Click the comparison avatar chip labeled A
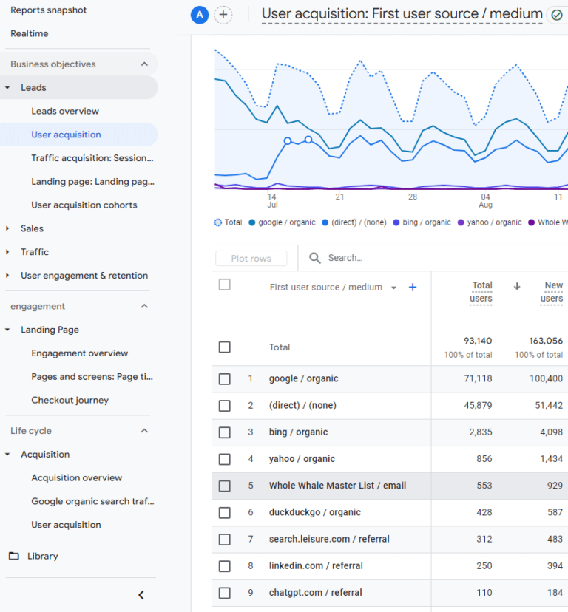The height and width of the screenshot is (612, 568). tap(199, 15)
